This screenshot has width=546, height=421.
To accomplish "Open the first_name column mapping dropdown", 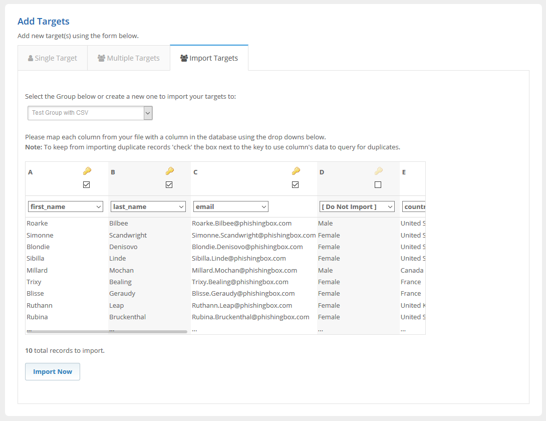I will [x=66, y=206].
